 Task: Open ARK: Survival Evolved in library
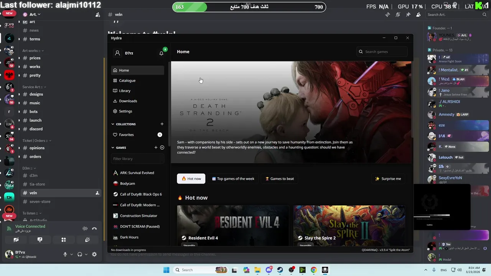click(x=138, y=173)
